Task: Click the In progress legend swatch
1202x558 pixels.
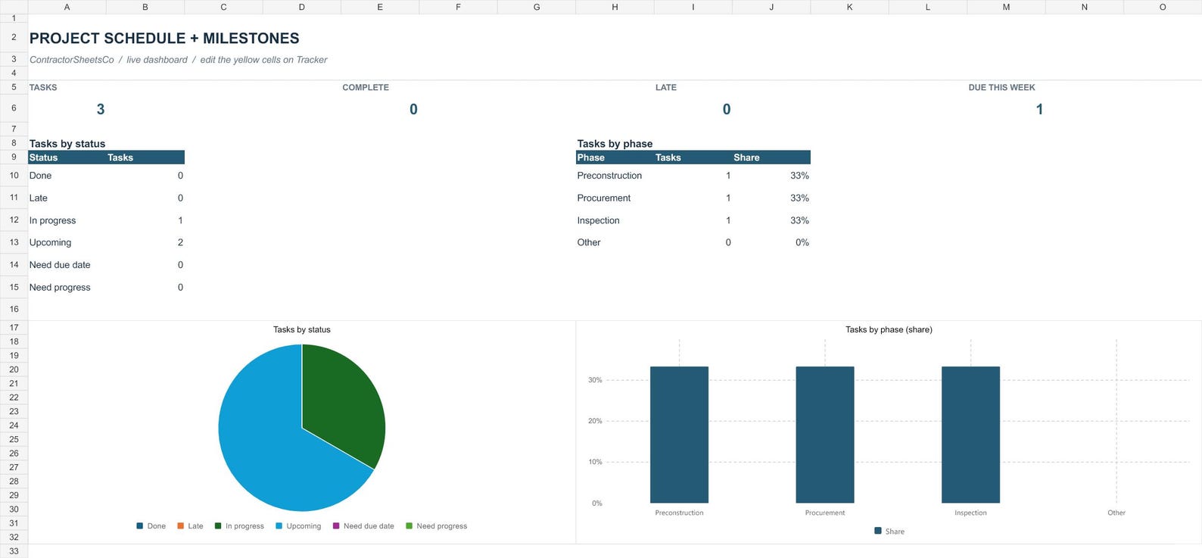Action: (x=218, y=526)
